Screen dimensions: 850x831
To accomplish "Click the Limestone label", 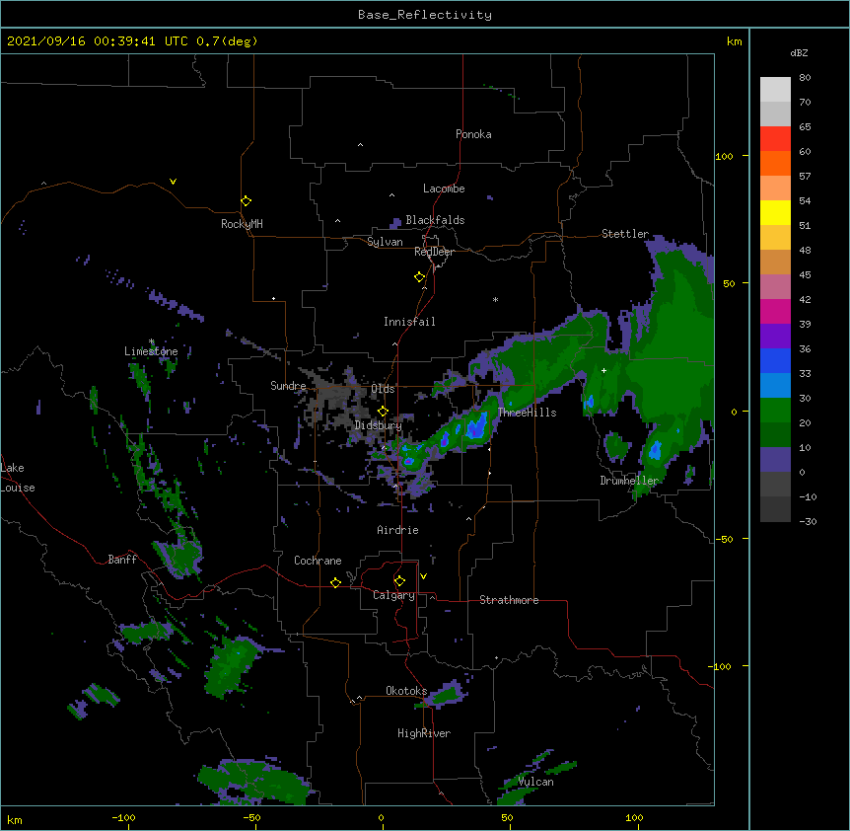I will click(151, 351).
